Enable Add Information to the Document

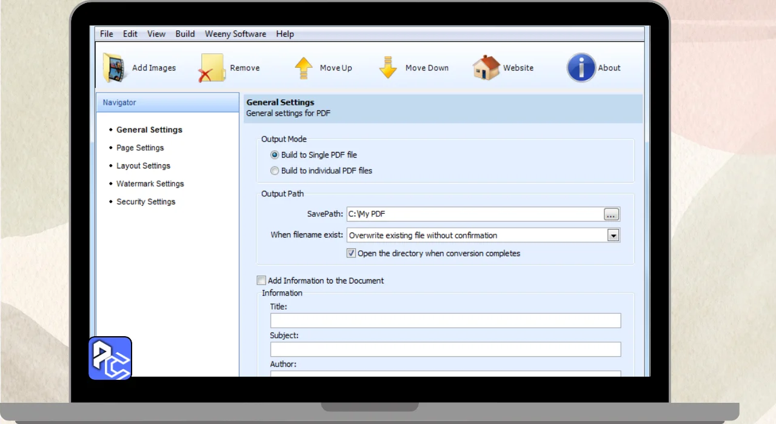coord(261,280)
